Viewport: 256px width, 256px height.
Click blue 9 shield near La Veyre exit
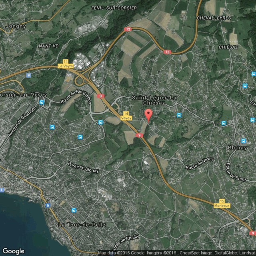click(x=28, y=75)
